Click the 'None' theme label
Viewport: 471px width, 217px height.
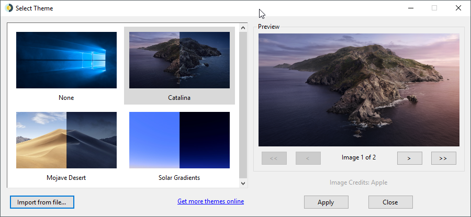[66, 98]
